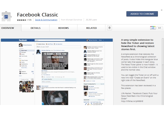Click the '35,350 users' count text

(x=91, y=20)
